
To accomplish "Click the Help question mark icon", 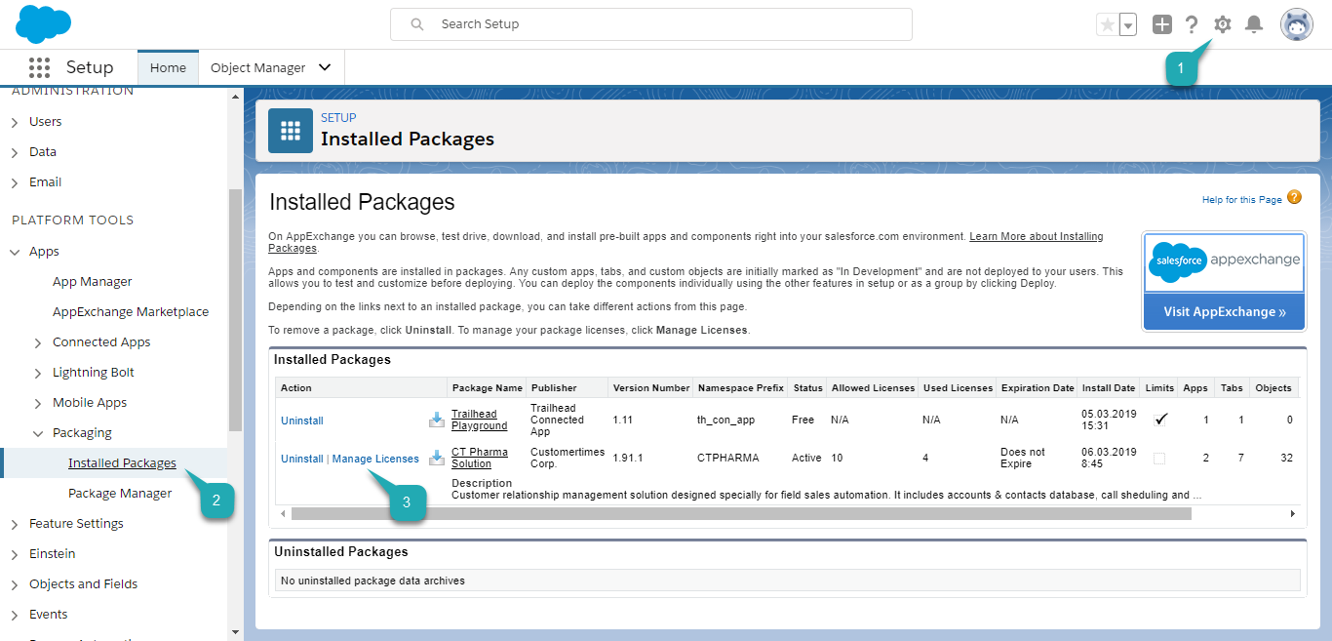I will 1192,24.
